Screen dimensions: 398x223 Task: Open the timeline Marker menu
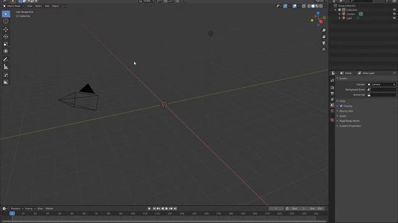click(x=49, y=209)
